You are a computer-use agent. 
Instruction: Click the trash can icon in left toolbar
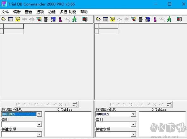[x=46, y=19]
